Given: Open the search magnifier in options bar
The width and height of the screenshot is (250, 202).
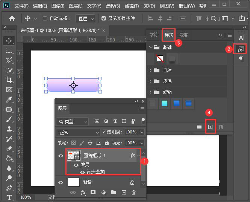Looking at the screenshot, I should [x=213, y=18].
